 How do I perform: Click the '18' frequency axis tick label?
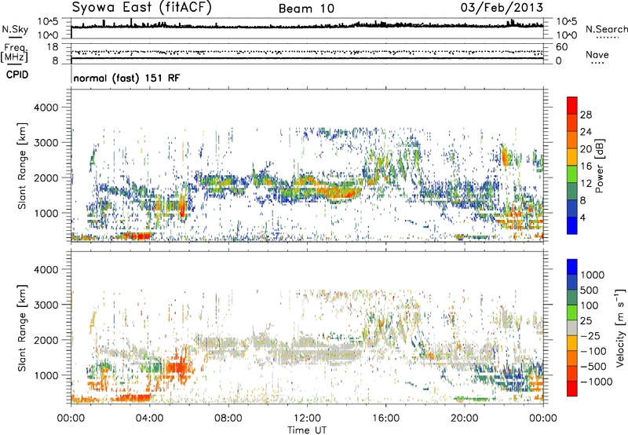(x=53, y=47)
